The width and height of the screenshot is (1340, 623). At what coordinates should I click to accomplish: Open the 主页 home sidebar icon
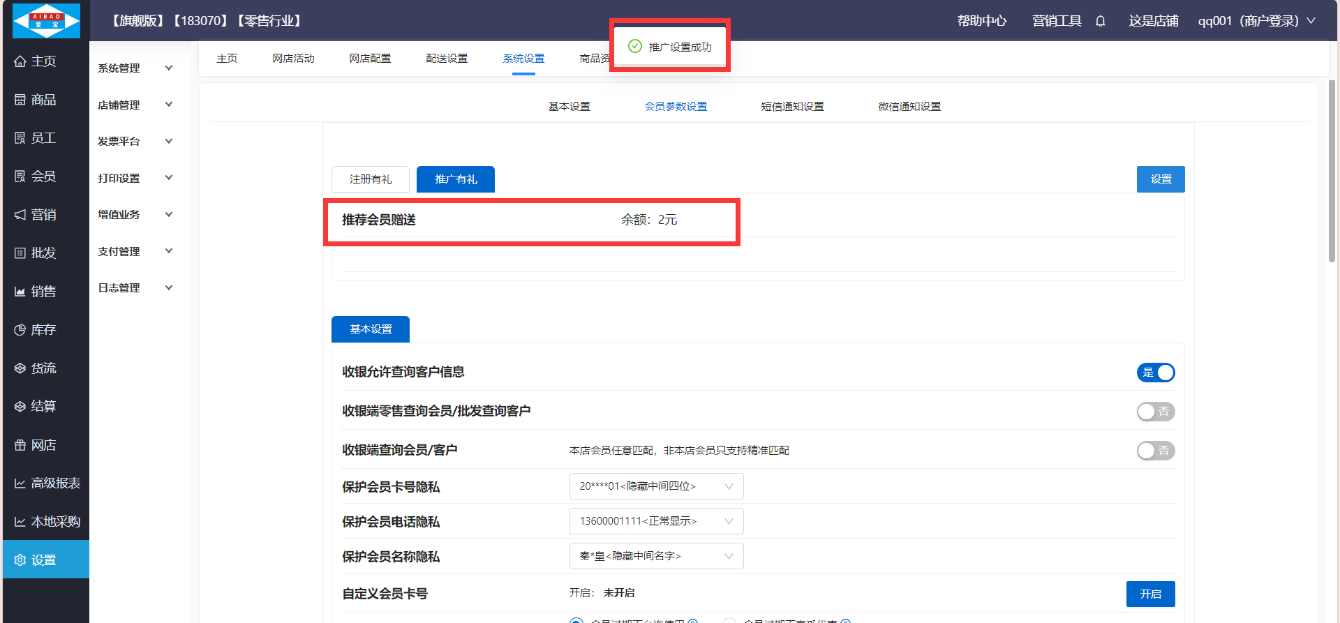(x=20, y=61)
